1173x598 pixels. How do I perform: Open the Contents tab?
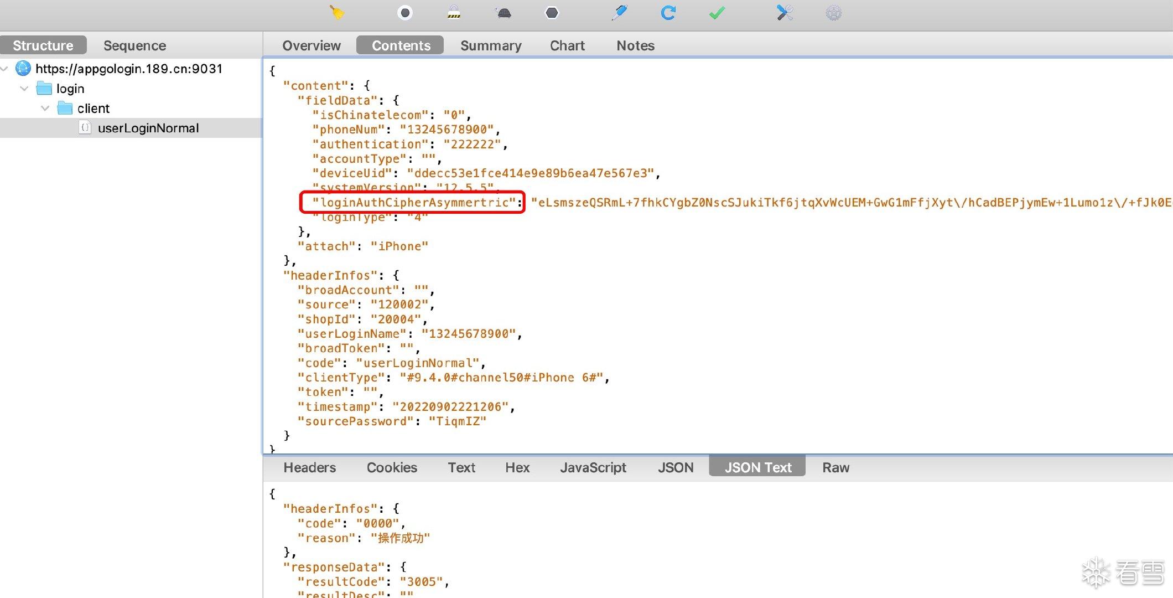tap(401, 45)
